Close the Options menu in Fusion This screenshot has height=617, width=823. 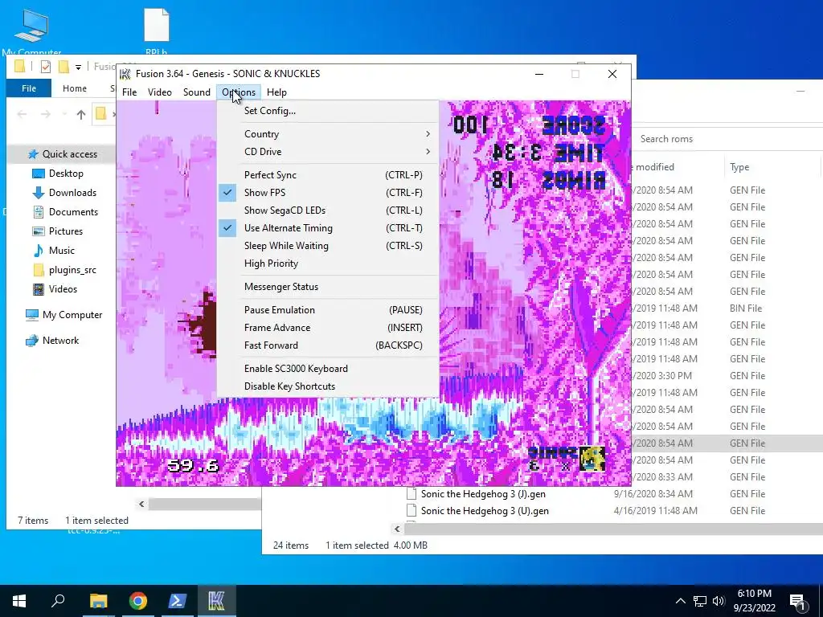coord(239,92)
